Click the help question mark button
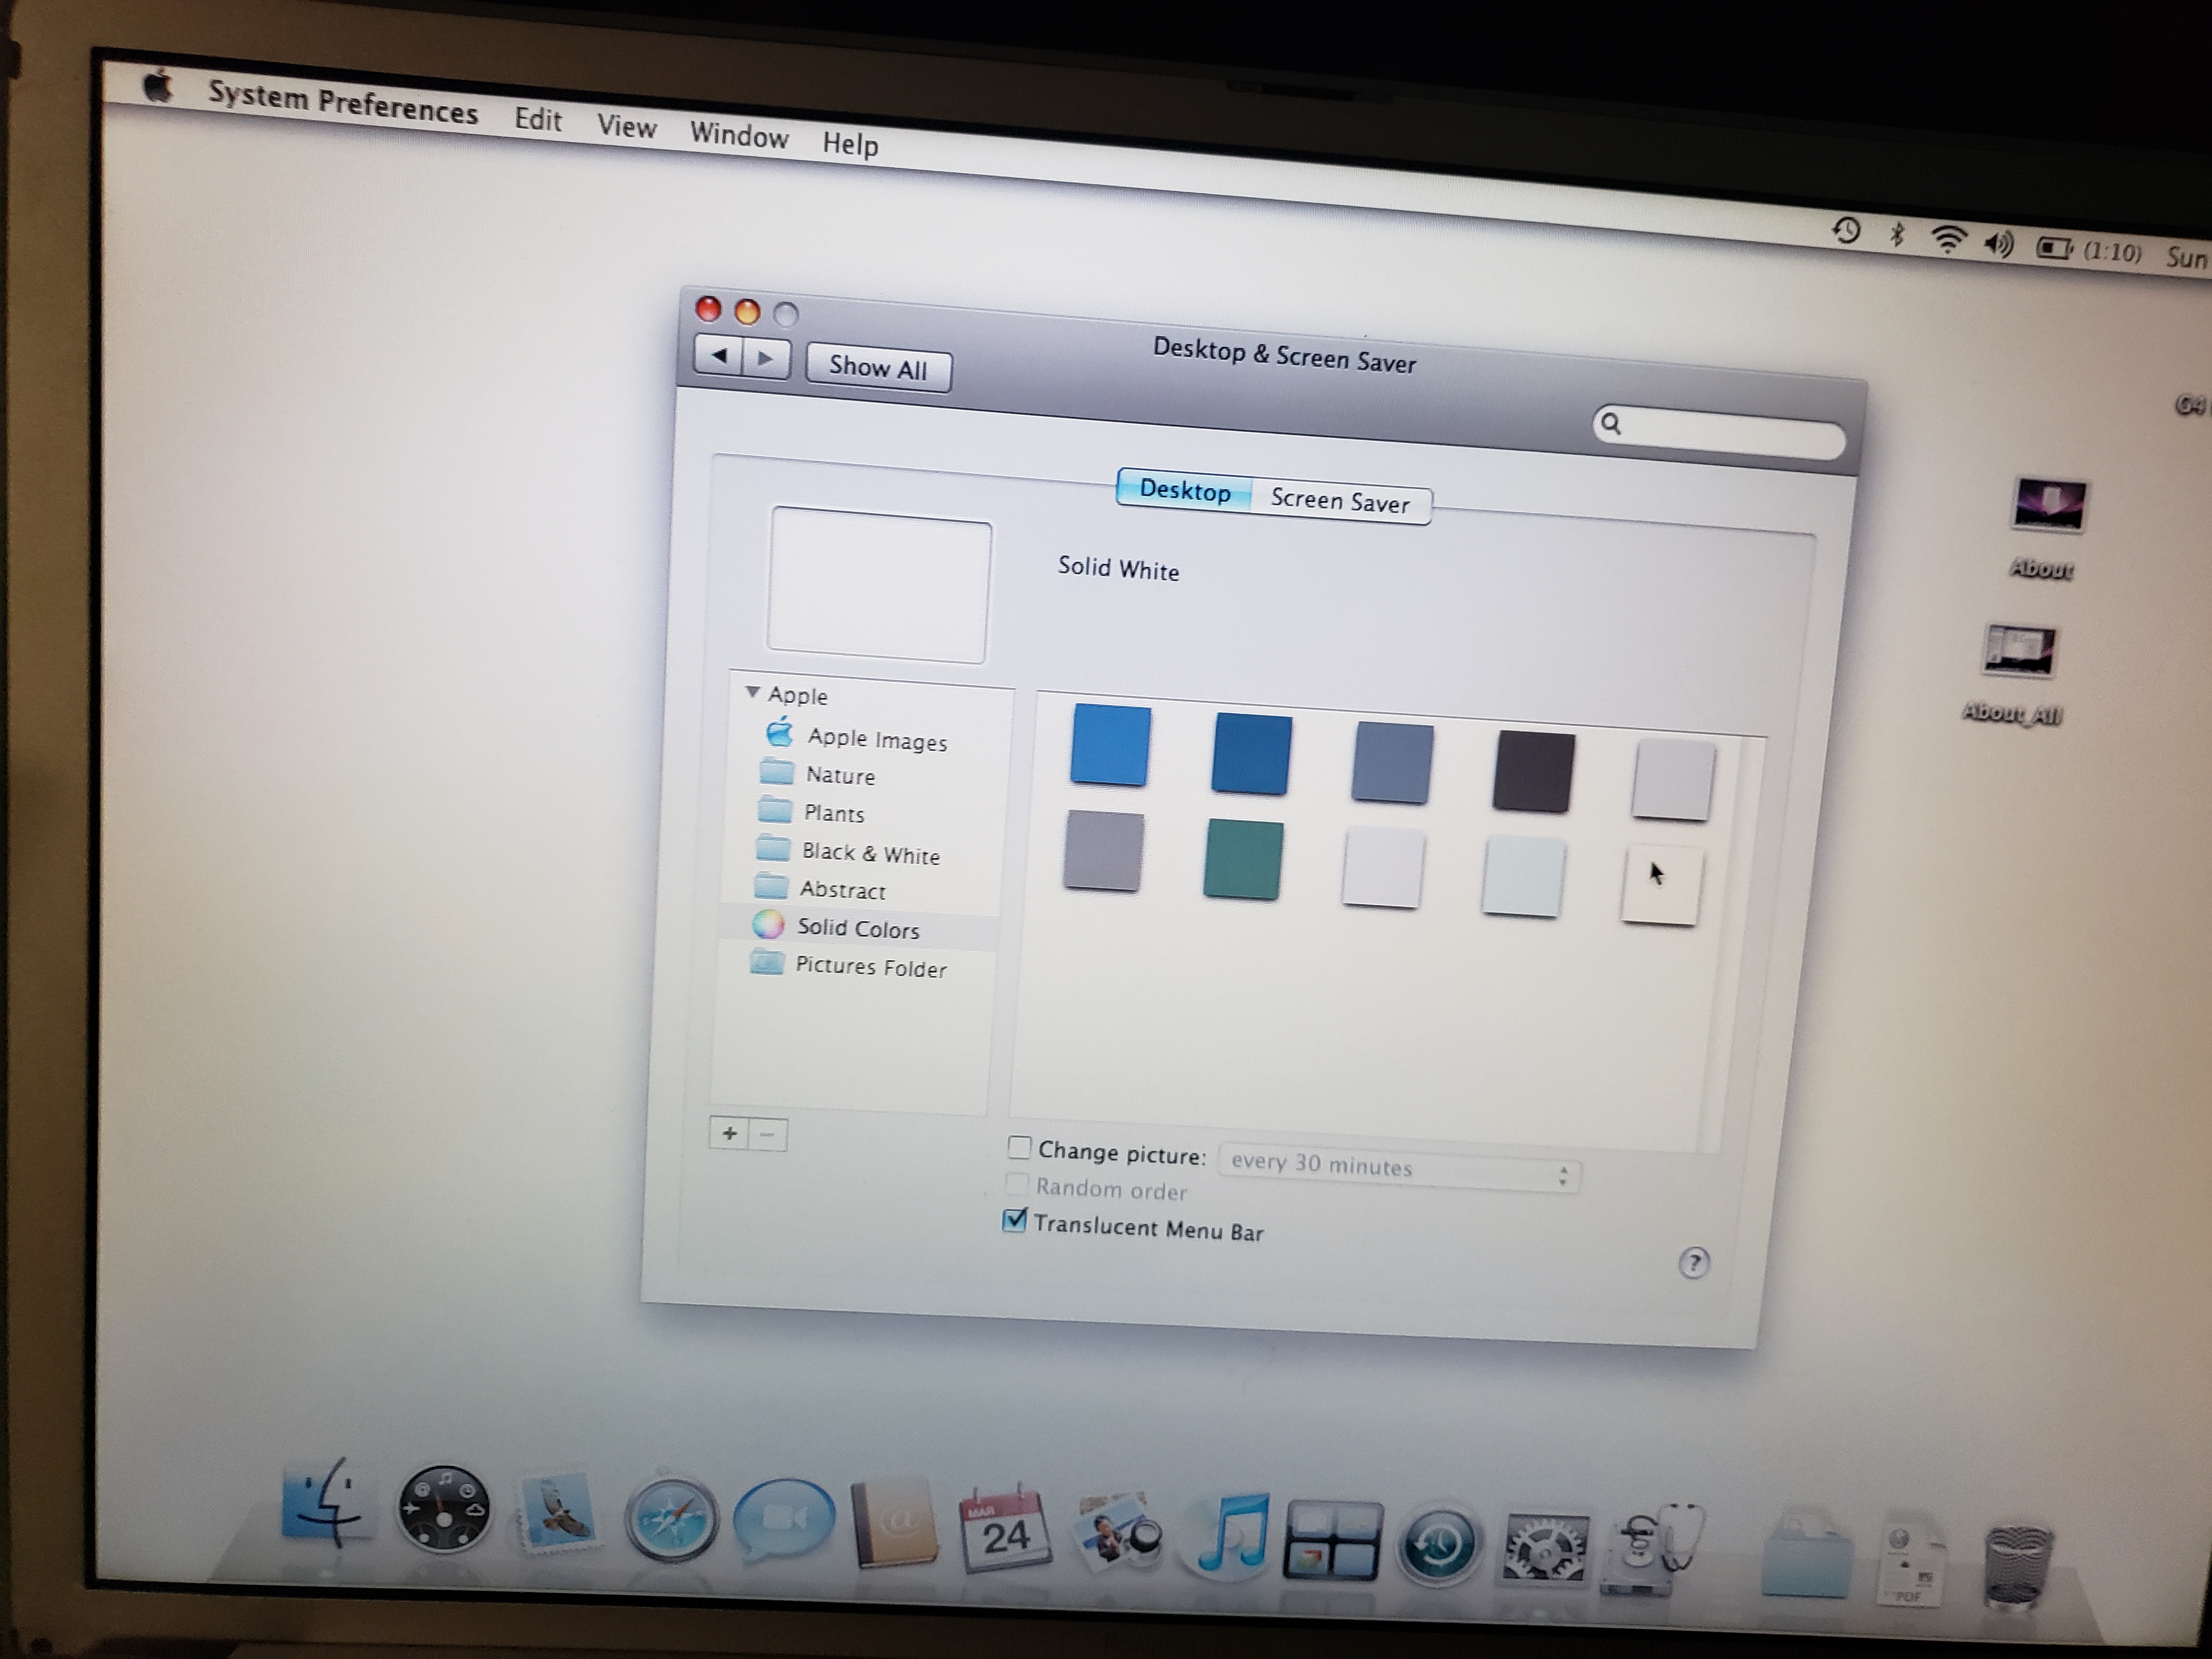This screenshot has width=2212, height=1659. [x=1693, y=1263]
